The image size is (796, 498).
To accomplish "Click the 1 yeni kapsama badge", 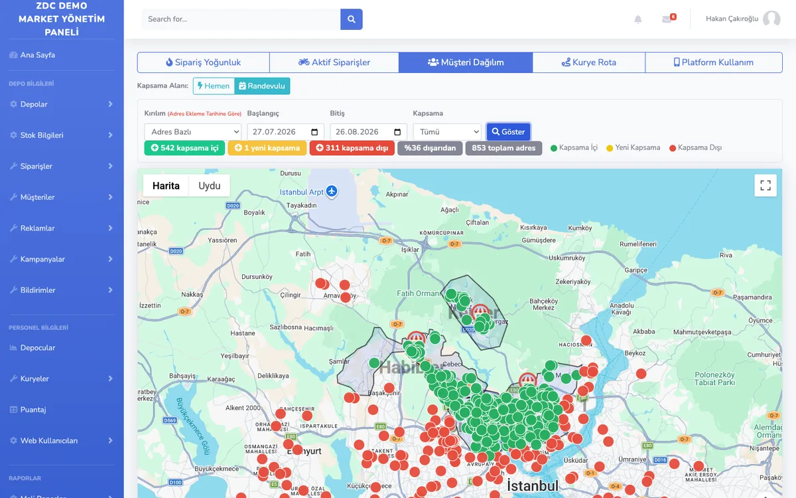I will [267, 148].
